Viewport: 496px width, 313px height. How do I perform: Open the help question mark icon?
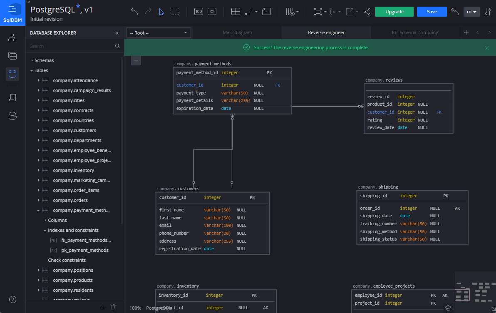(12, 299)
